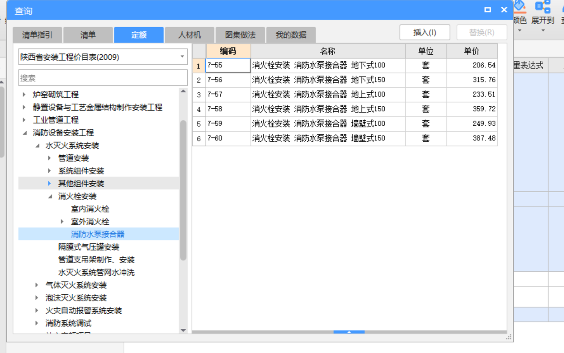Collapse the 水灭火系统安装 tree node

coord(37,146)
